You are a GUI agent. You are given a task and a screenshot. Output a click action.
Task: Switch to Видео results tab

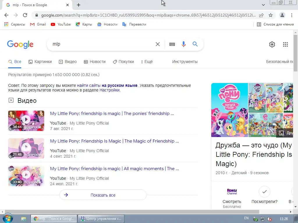click(68, 62)
